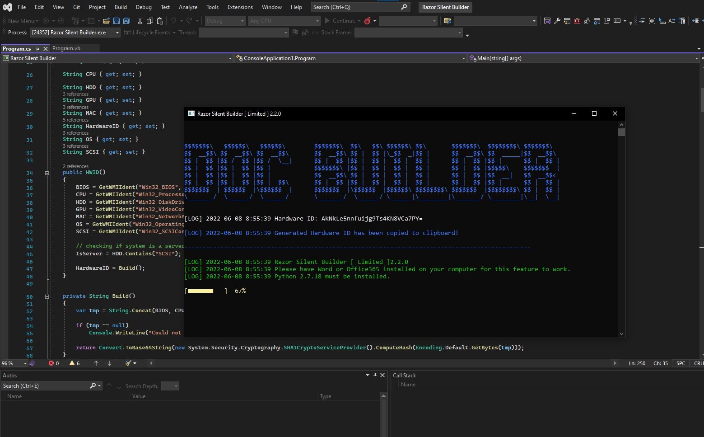Open the Extensions menu
This screenshot has height=437, width=704.
240,7
